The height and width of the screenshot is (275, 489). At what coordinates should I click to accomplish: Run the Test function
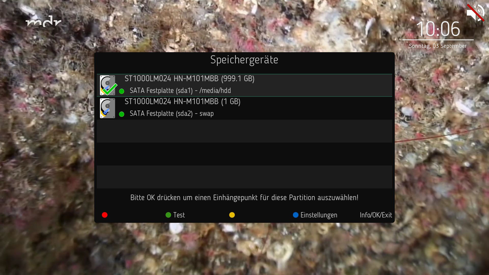179,215
